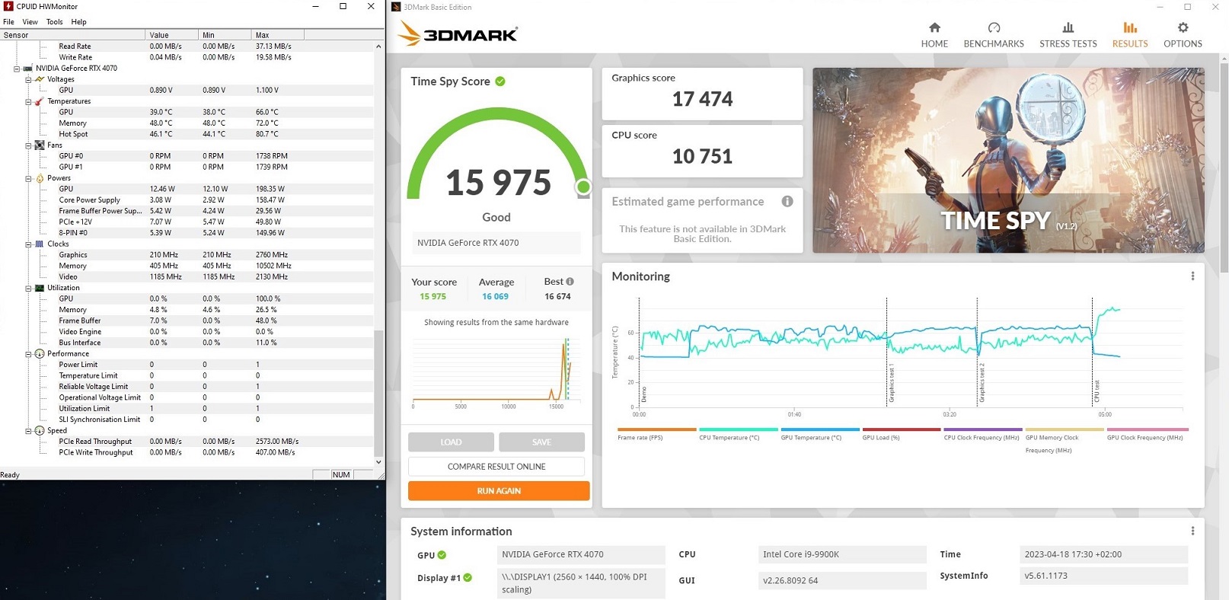Image resolution: width=1229 pixels, height=600 pixels.
Task: Open the File menu in HWMonitor
Action: click(x=8, y=22)
